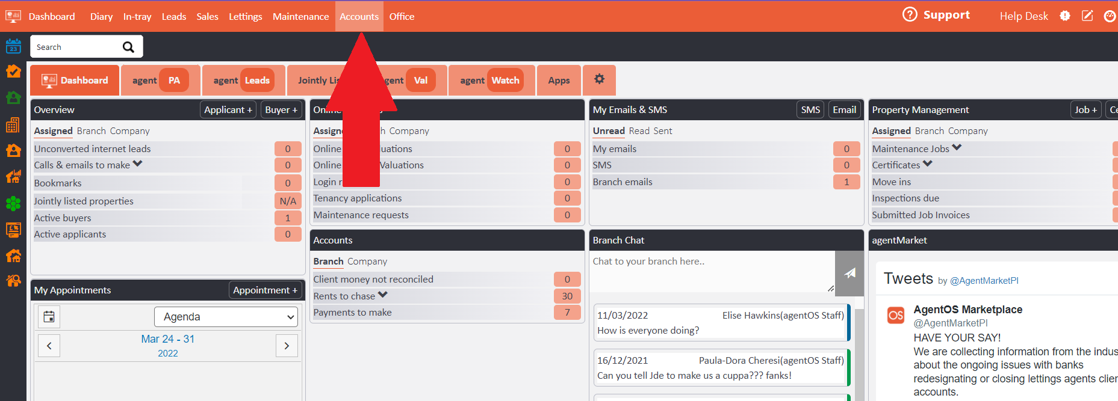Viewport: 1118px width, 401px height.
Task: Click into the Search input field
Action: coord(75,47)
